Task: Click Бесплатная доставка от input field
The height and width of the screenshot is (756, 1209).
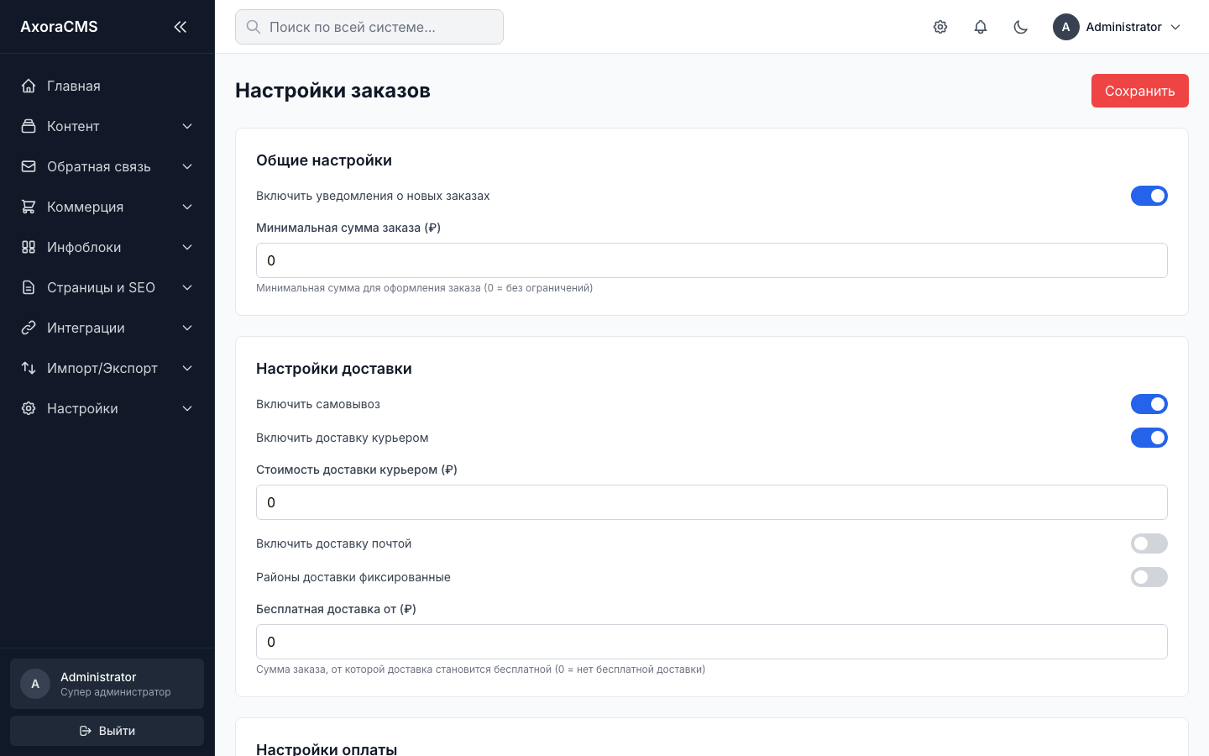Action: [x=712, y=642]
